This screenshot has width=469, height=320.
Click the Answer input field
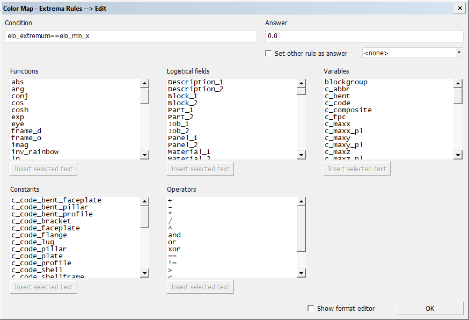click(x=364, y=36)
